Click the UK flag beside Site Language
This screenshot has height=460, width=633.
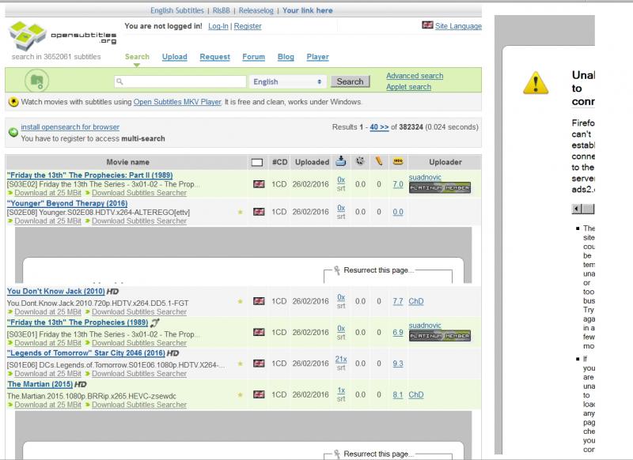428,26
